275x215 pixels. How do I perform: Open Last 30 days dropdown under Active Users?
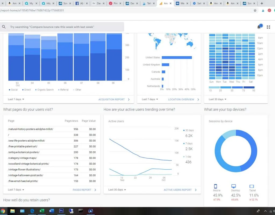click(x=117, y=190)
